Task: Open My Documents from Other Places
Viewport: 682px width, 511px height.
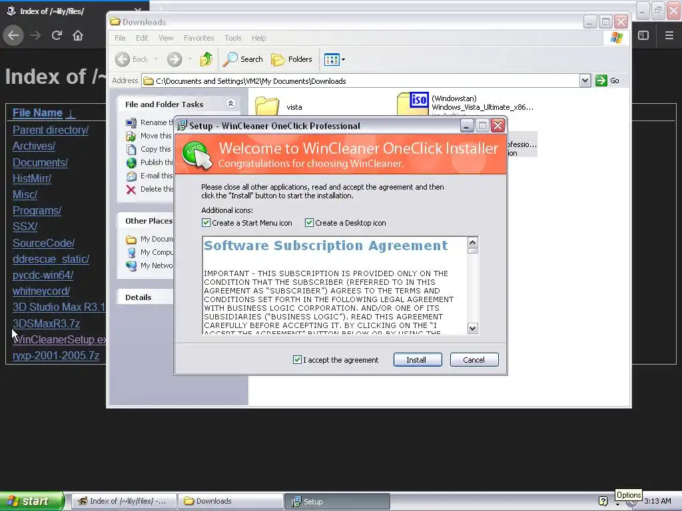Action: 149,239
